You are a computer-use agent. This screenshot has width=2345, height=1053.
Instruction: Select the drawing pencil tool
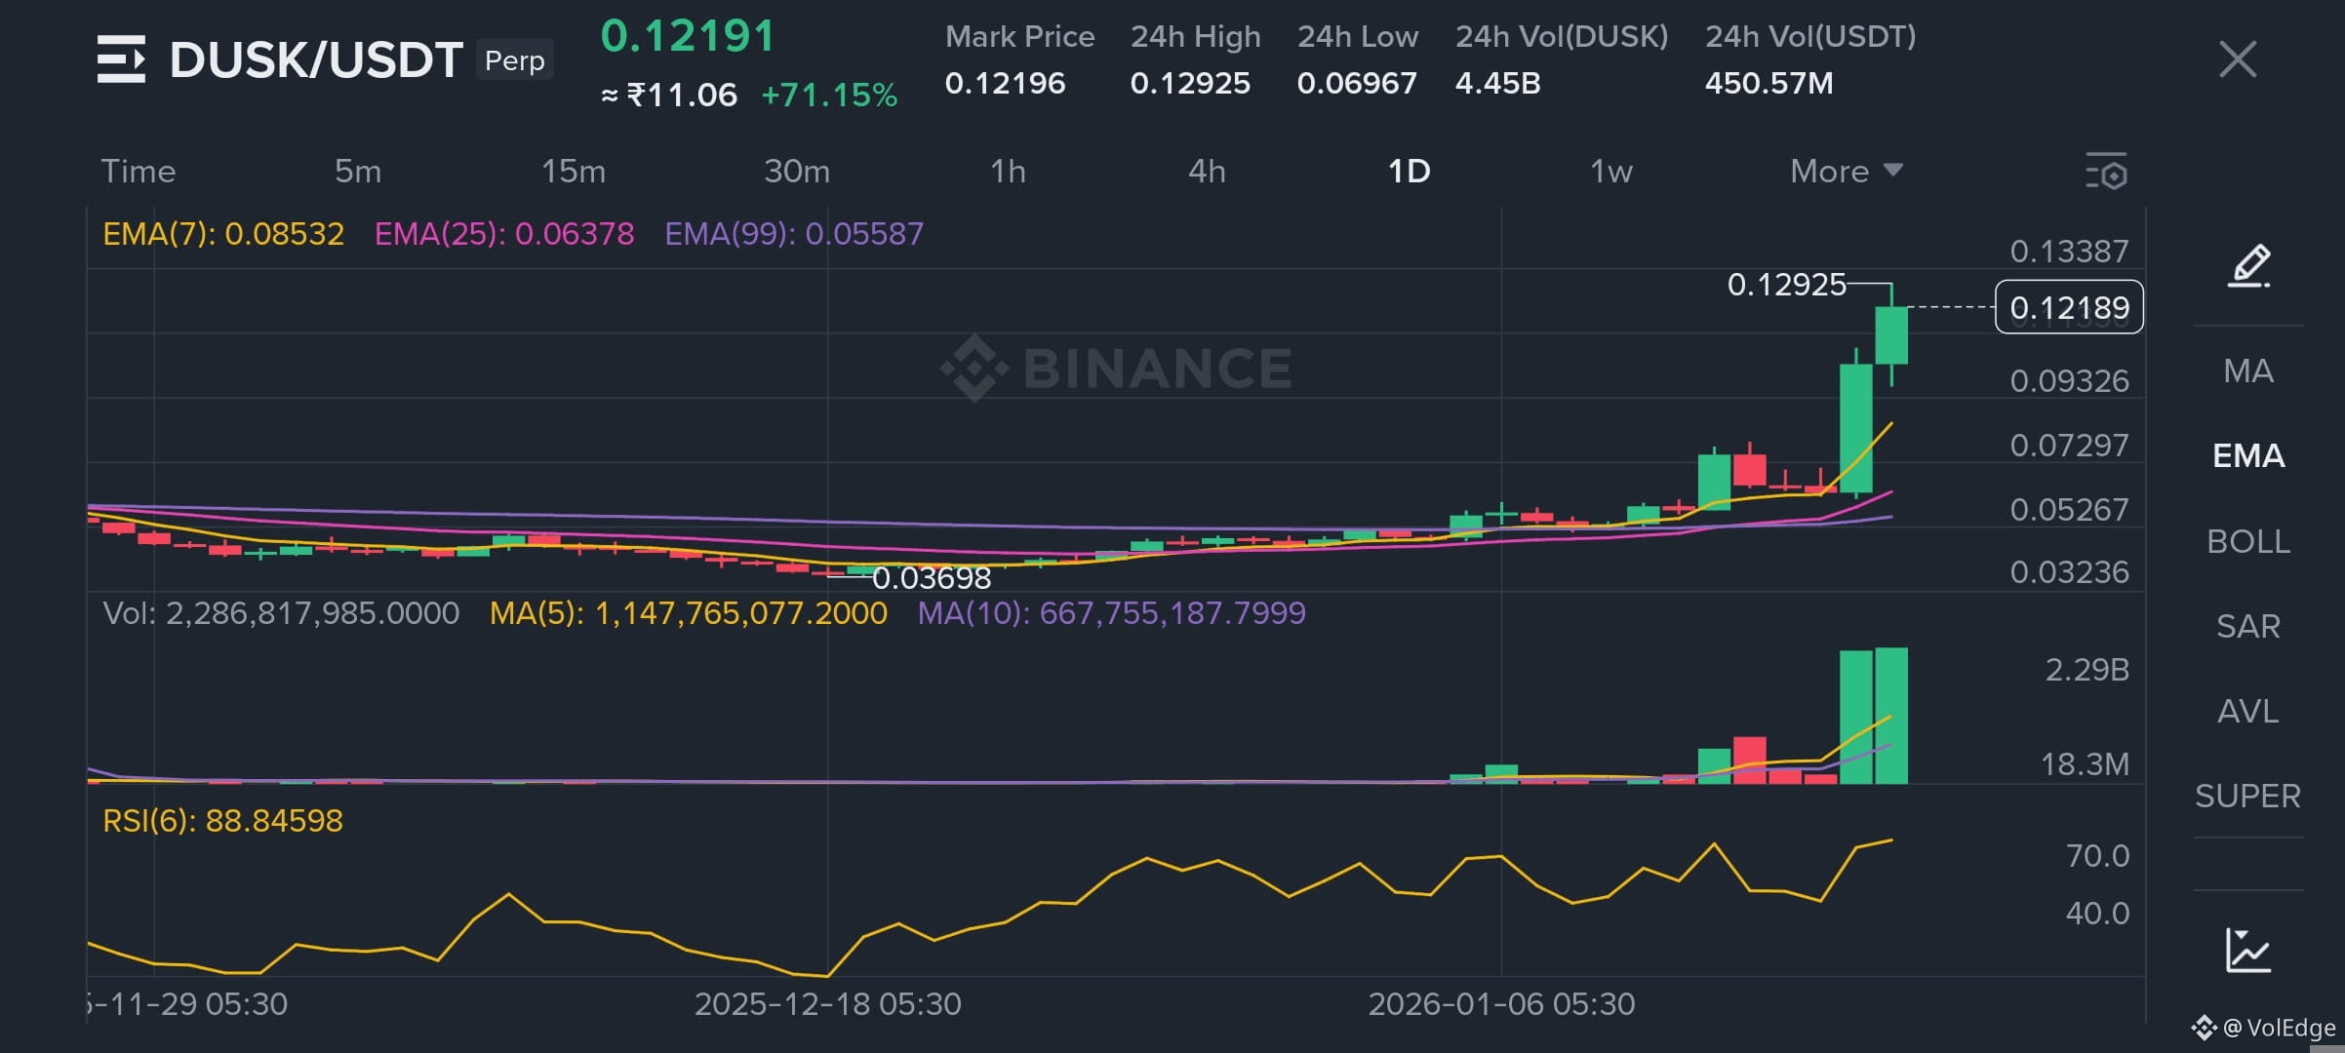click(2249, 266)
